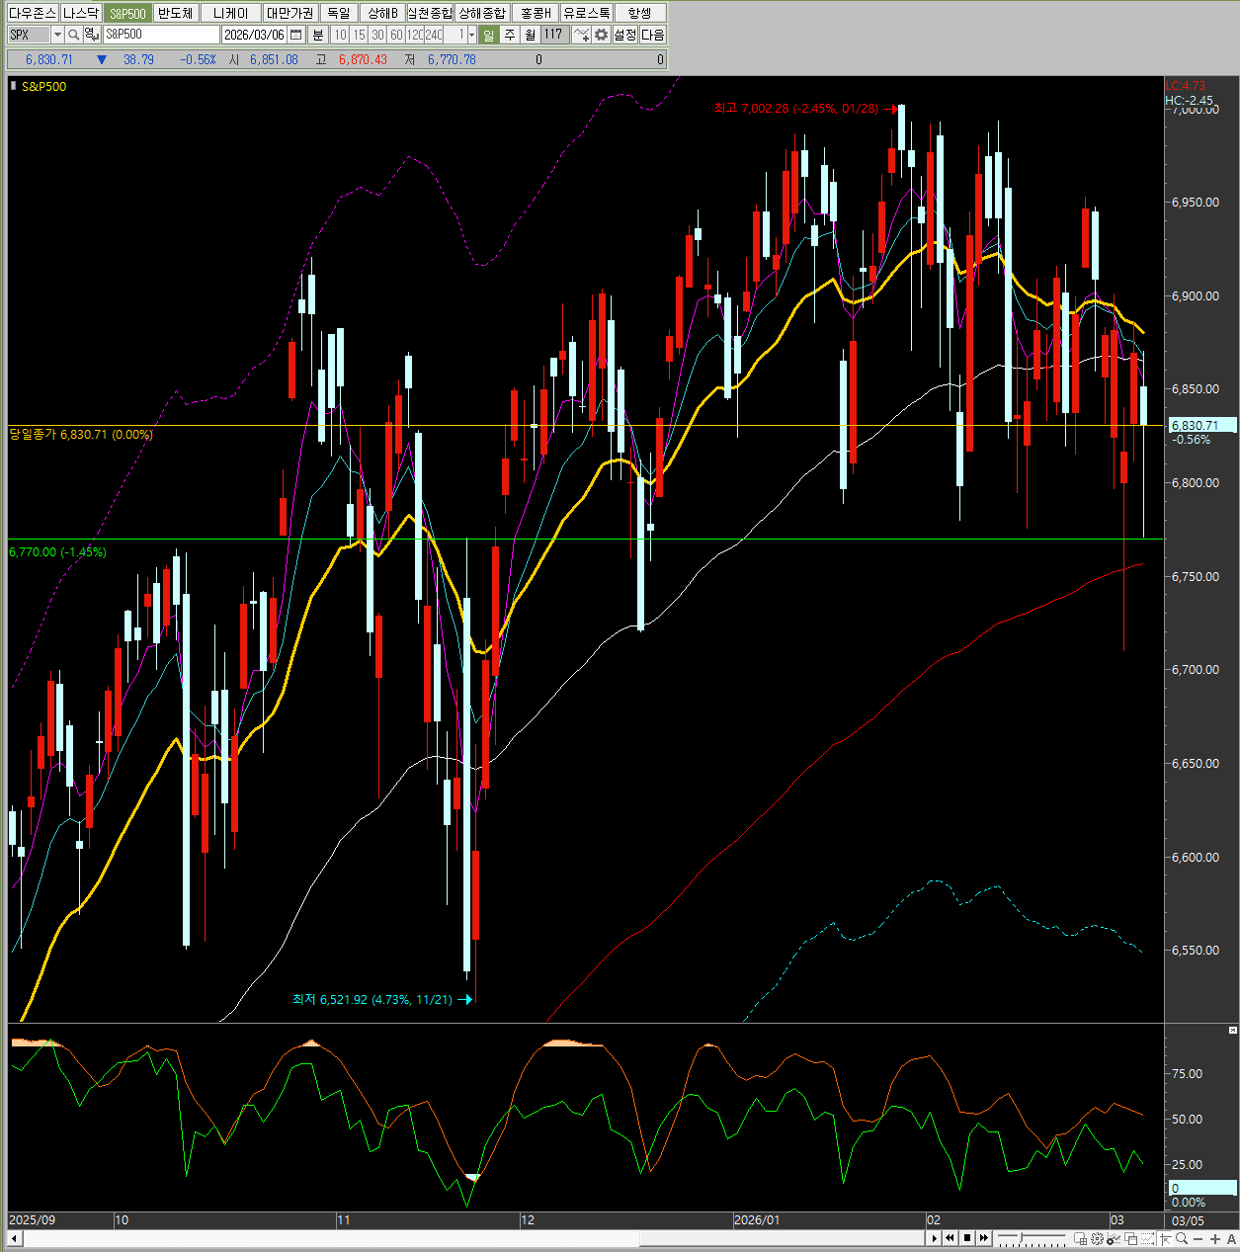Switch to the 홍콩H index tab
Viewport: 1240px width, 1252px height.
536,13
